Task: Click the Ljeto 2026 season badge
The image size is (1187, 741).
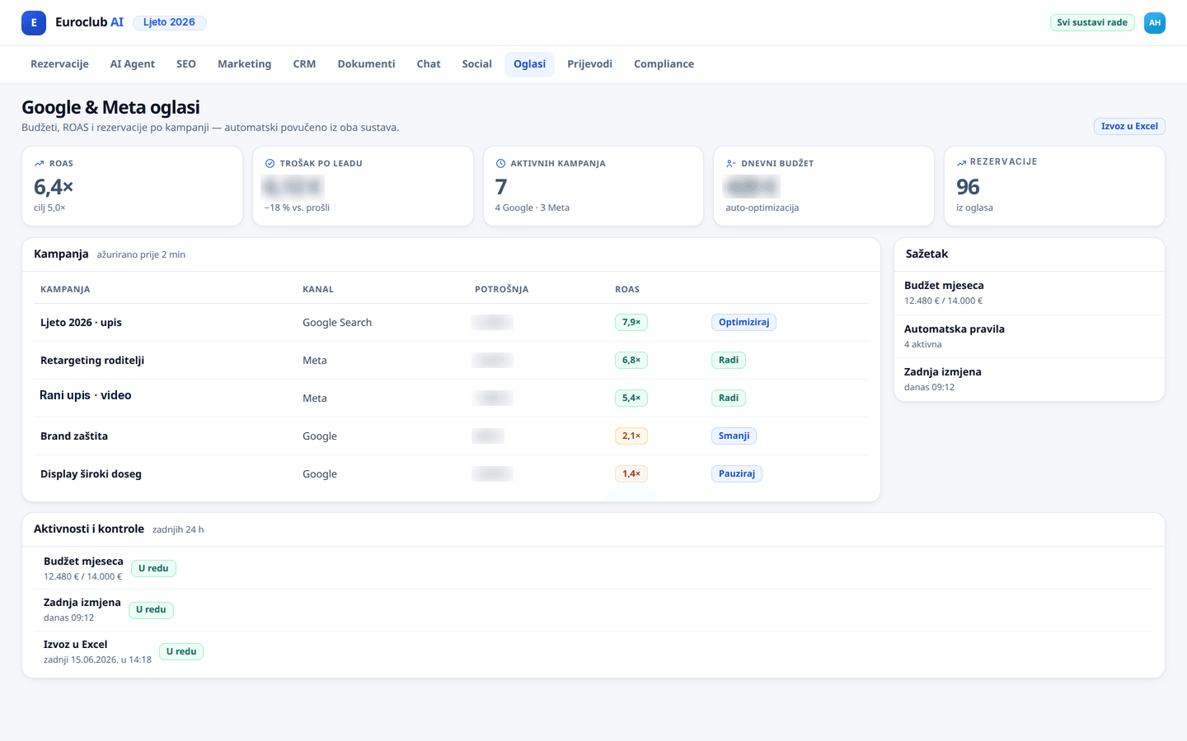Action: [x=169, y=23]
